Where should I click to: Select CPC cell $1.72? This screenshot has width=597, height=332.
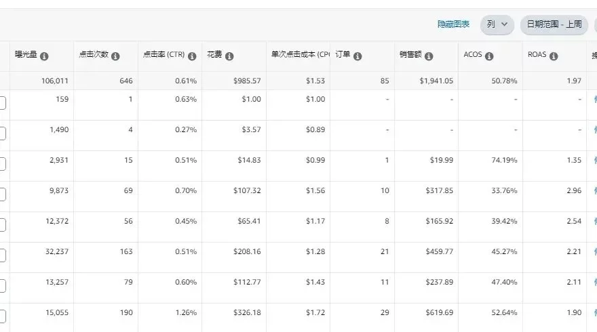click(x=315, y=312)
